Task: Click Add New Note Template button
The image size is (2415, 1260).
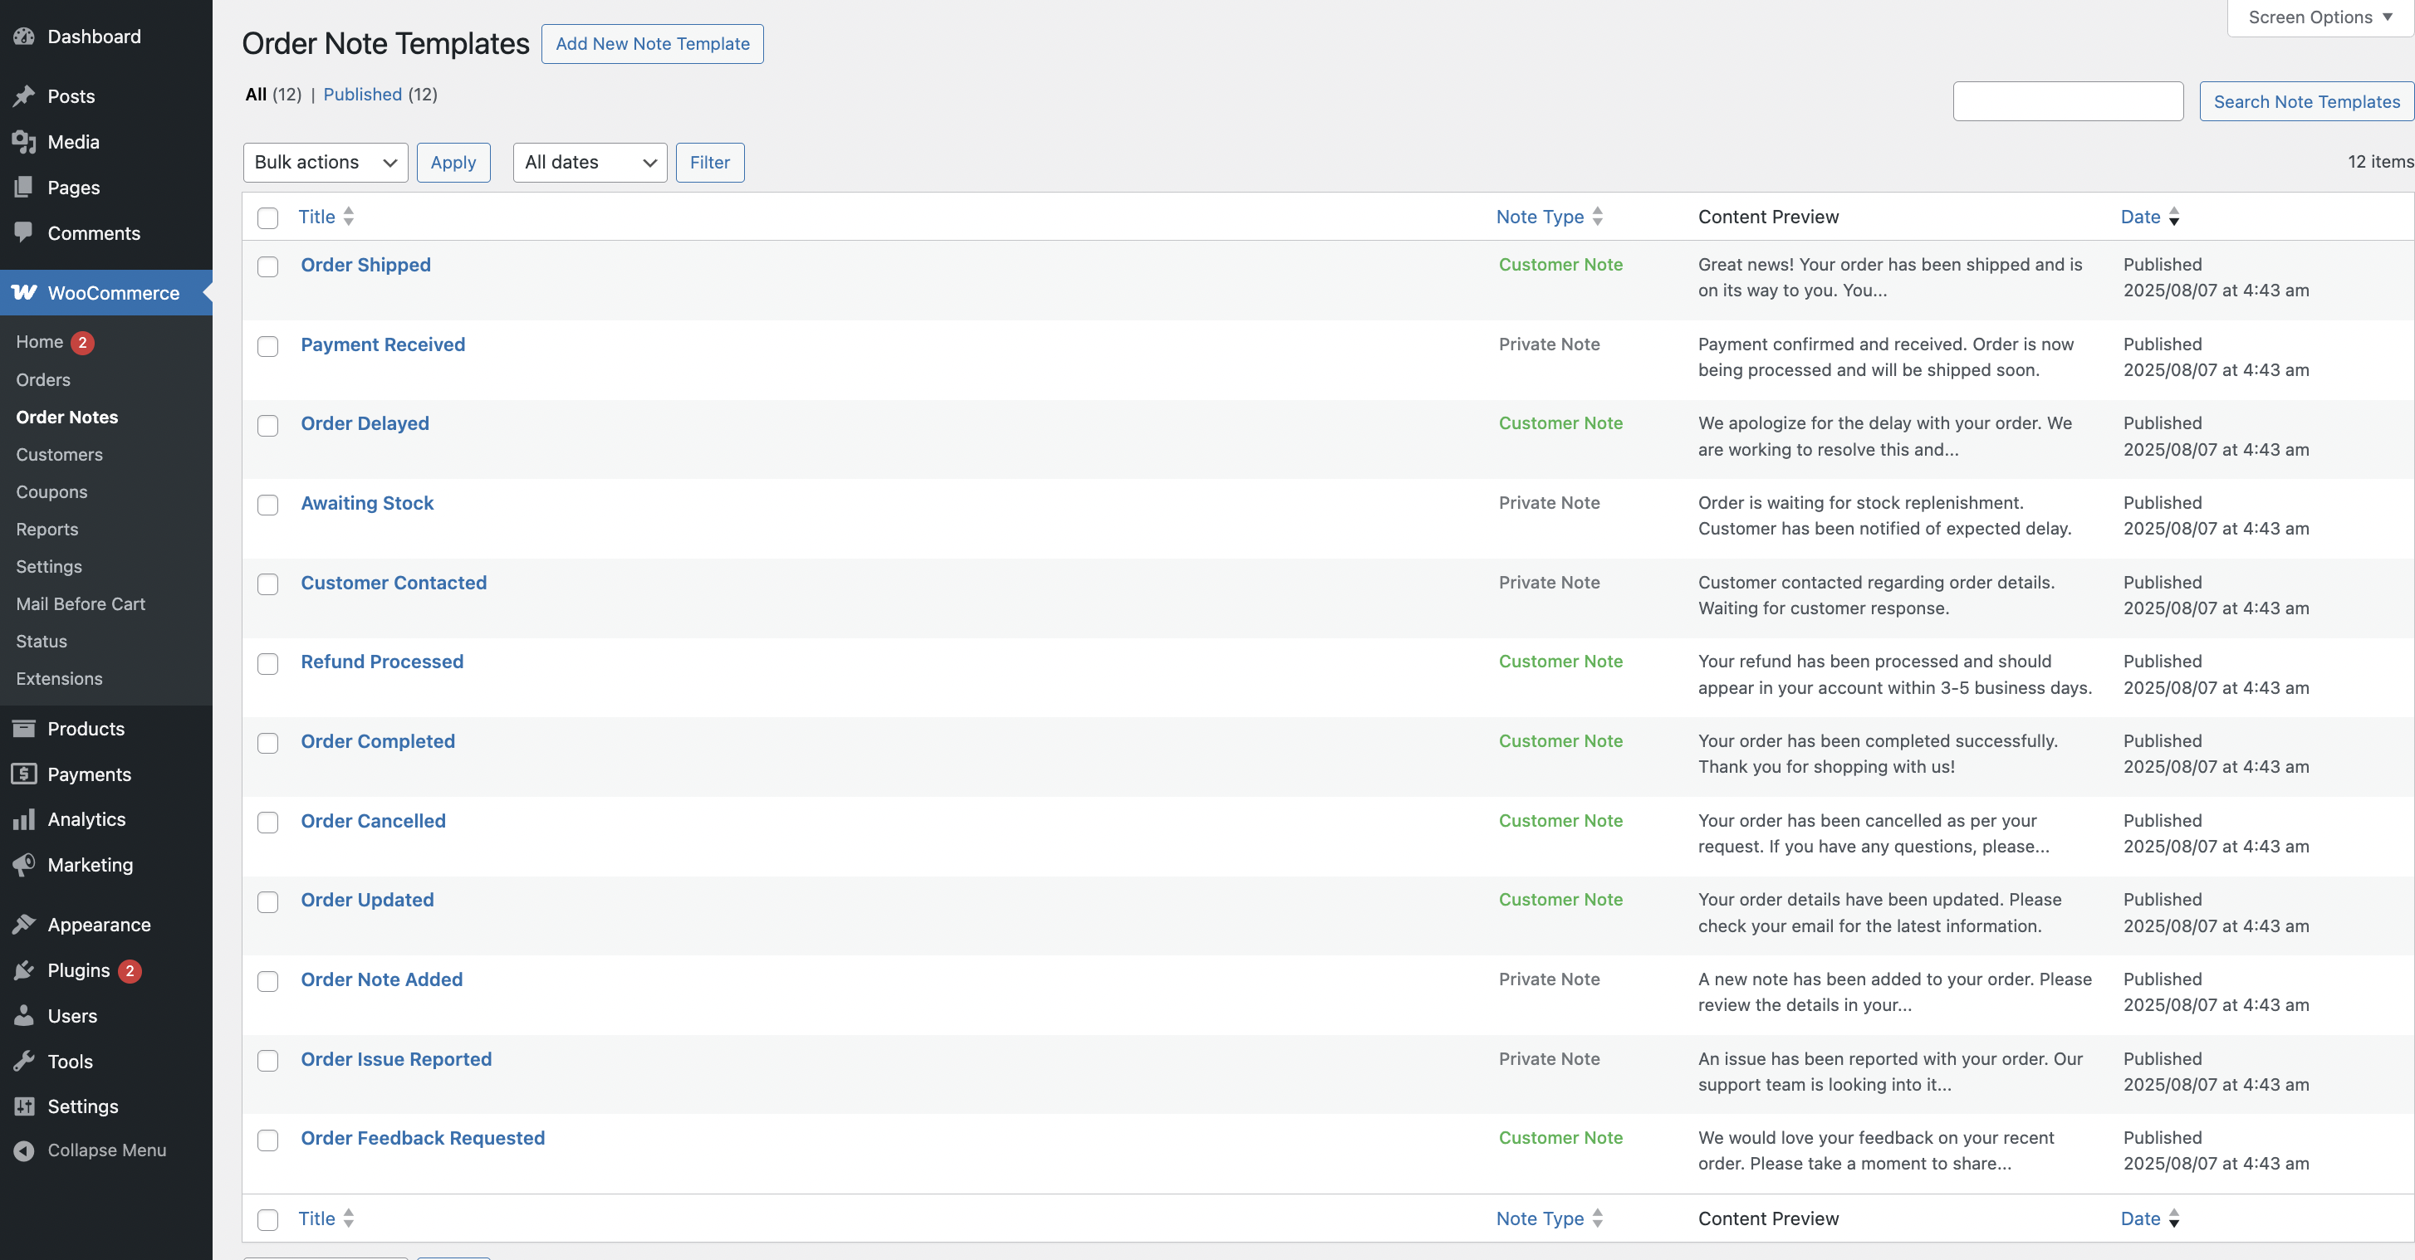Action: click(x=653, y=44)
